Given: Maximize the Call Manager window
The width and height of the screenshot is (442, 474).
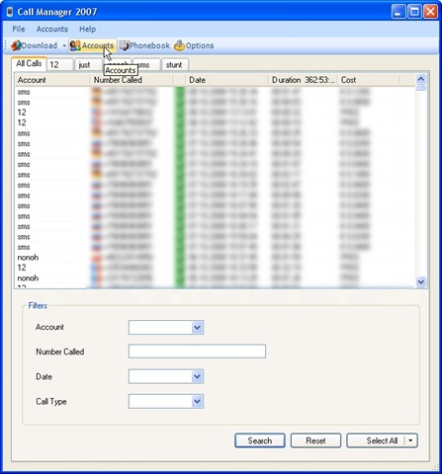Looking at the screenshot, I should pyautogui.click(x=414, y=12).
